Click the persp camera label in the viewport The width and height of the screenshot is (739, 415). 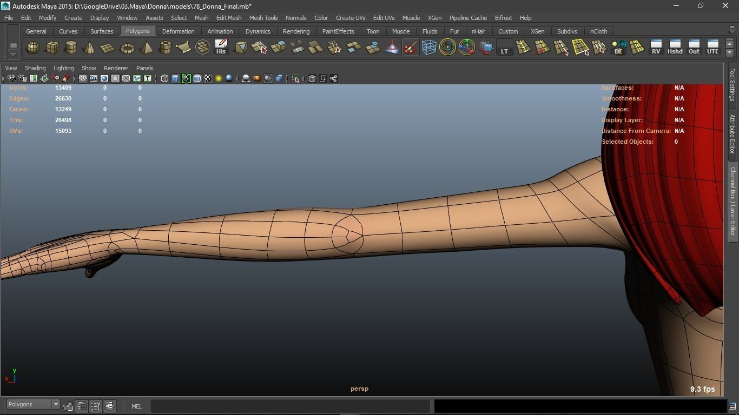pos(359,389)
